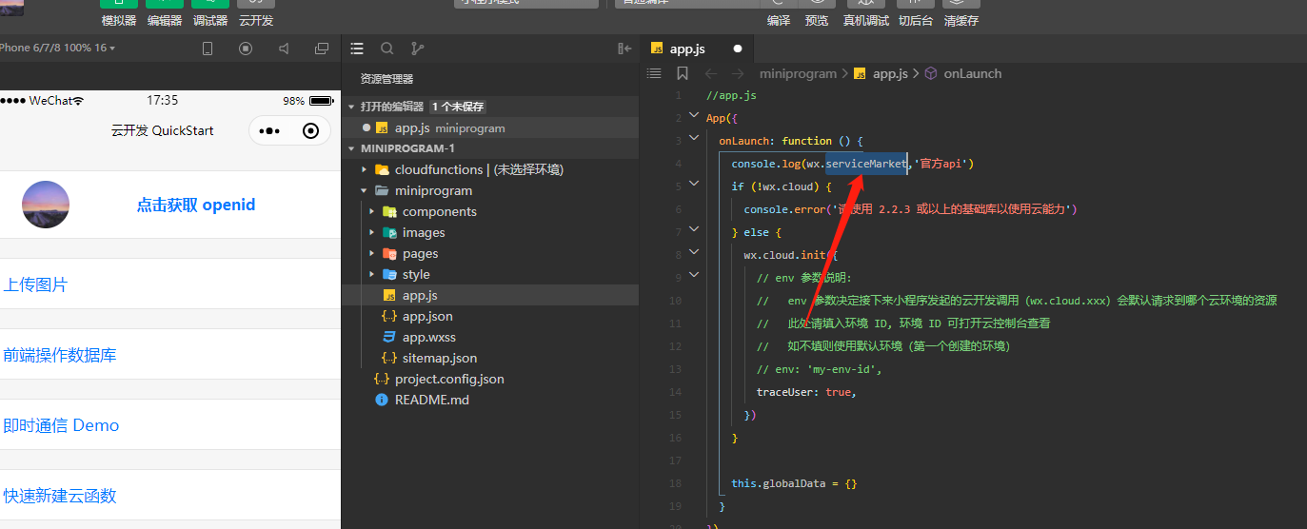The height and width of the screenshot is (529, 1307).
Task: Select app.js miniprogram in open editors
Action: pos(490,127)
